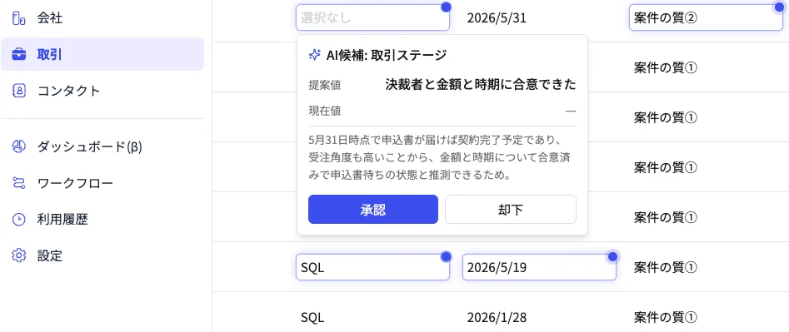Click the dashboard pie chart icon
The height and width of the screenshot is (332, 789).
[x=18, y=146]
